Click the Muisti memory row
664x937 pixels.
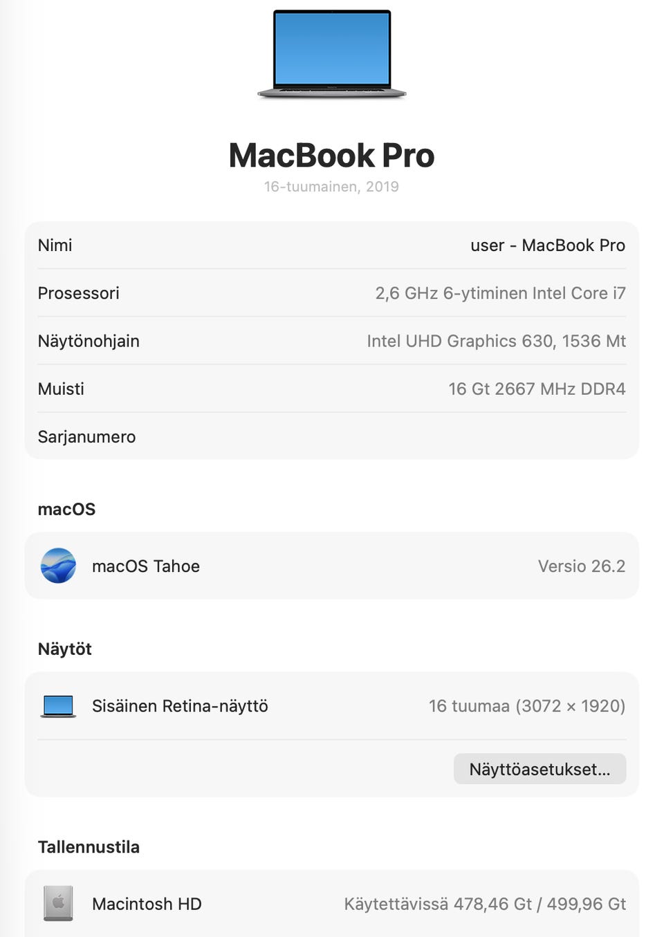332,389
